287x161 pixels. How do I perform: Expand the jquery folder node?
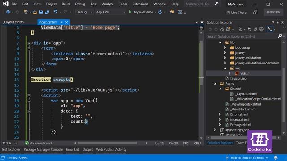[225, 53]
